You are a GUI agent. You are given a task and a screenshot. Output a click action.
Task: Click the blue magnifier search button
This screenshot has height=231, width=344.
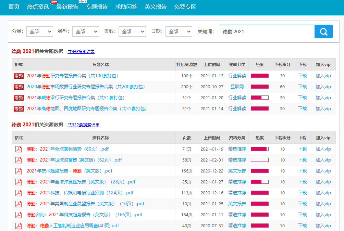pyautogui.click(x=323, y=31)
